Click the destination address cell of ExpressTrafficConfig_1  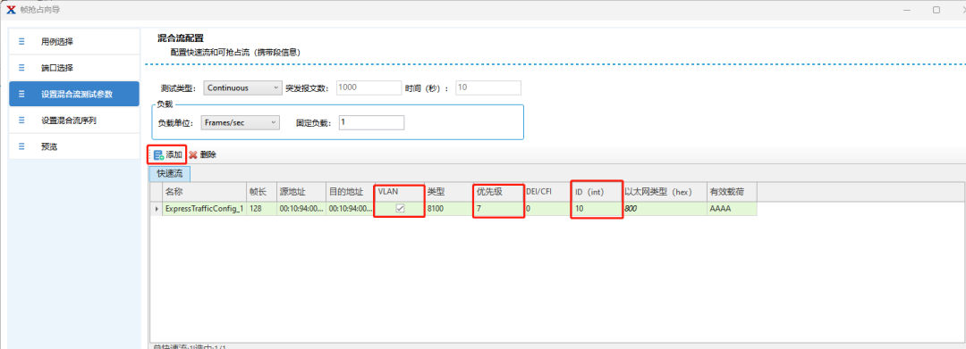point(350,209)
